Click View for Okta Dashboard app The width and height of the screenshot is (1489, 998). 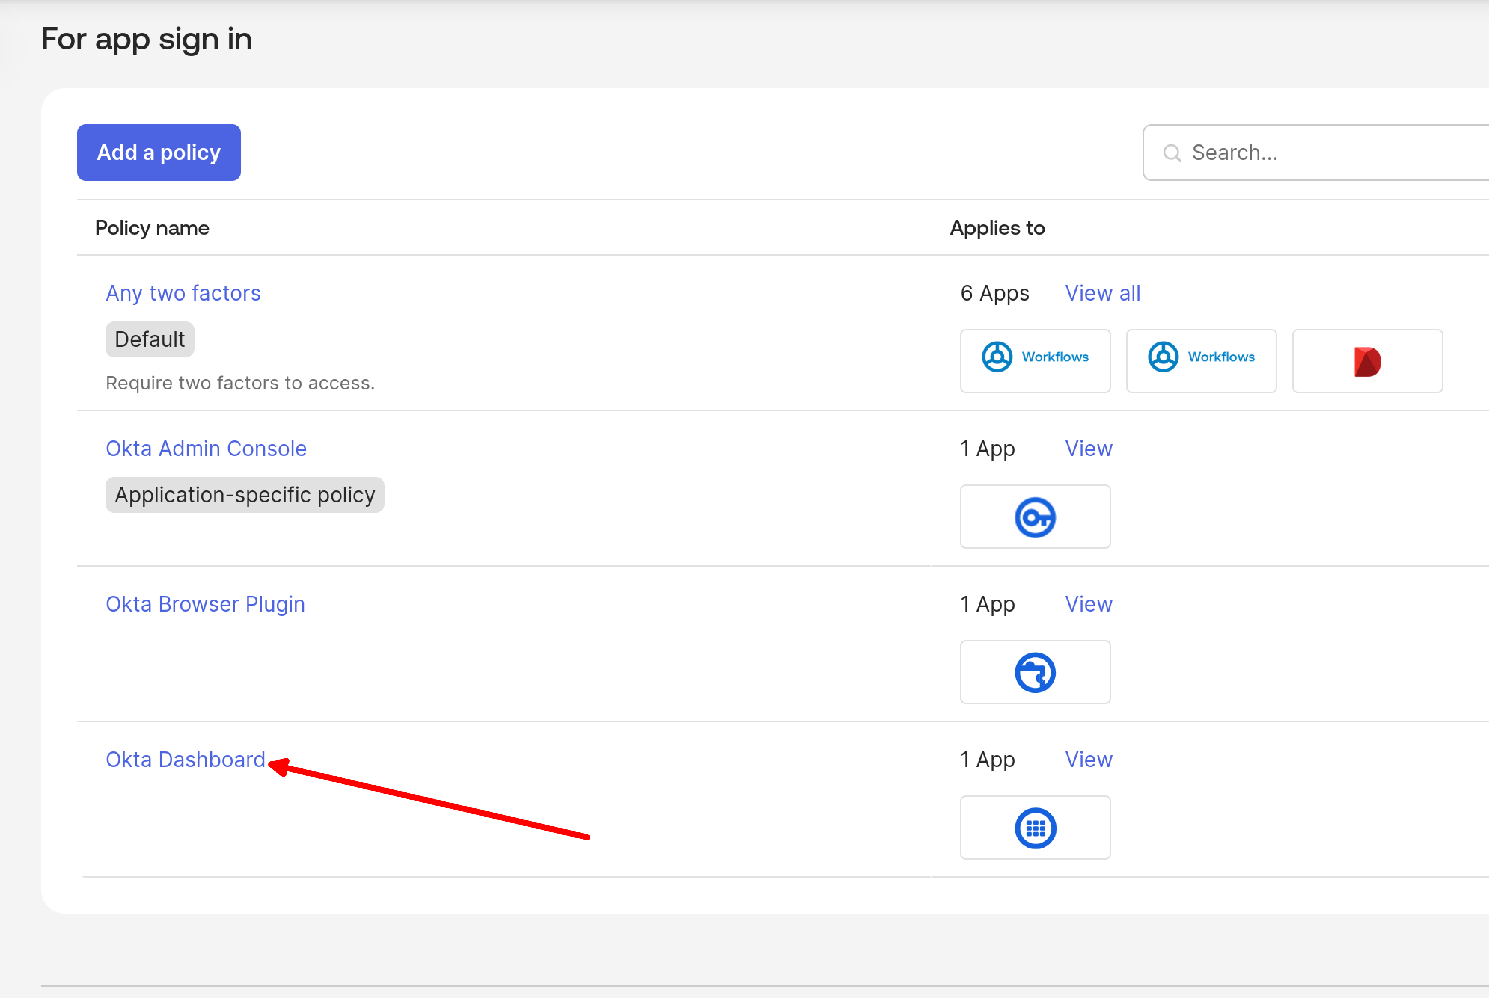pyautogui.click(x=1088, y=759)
